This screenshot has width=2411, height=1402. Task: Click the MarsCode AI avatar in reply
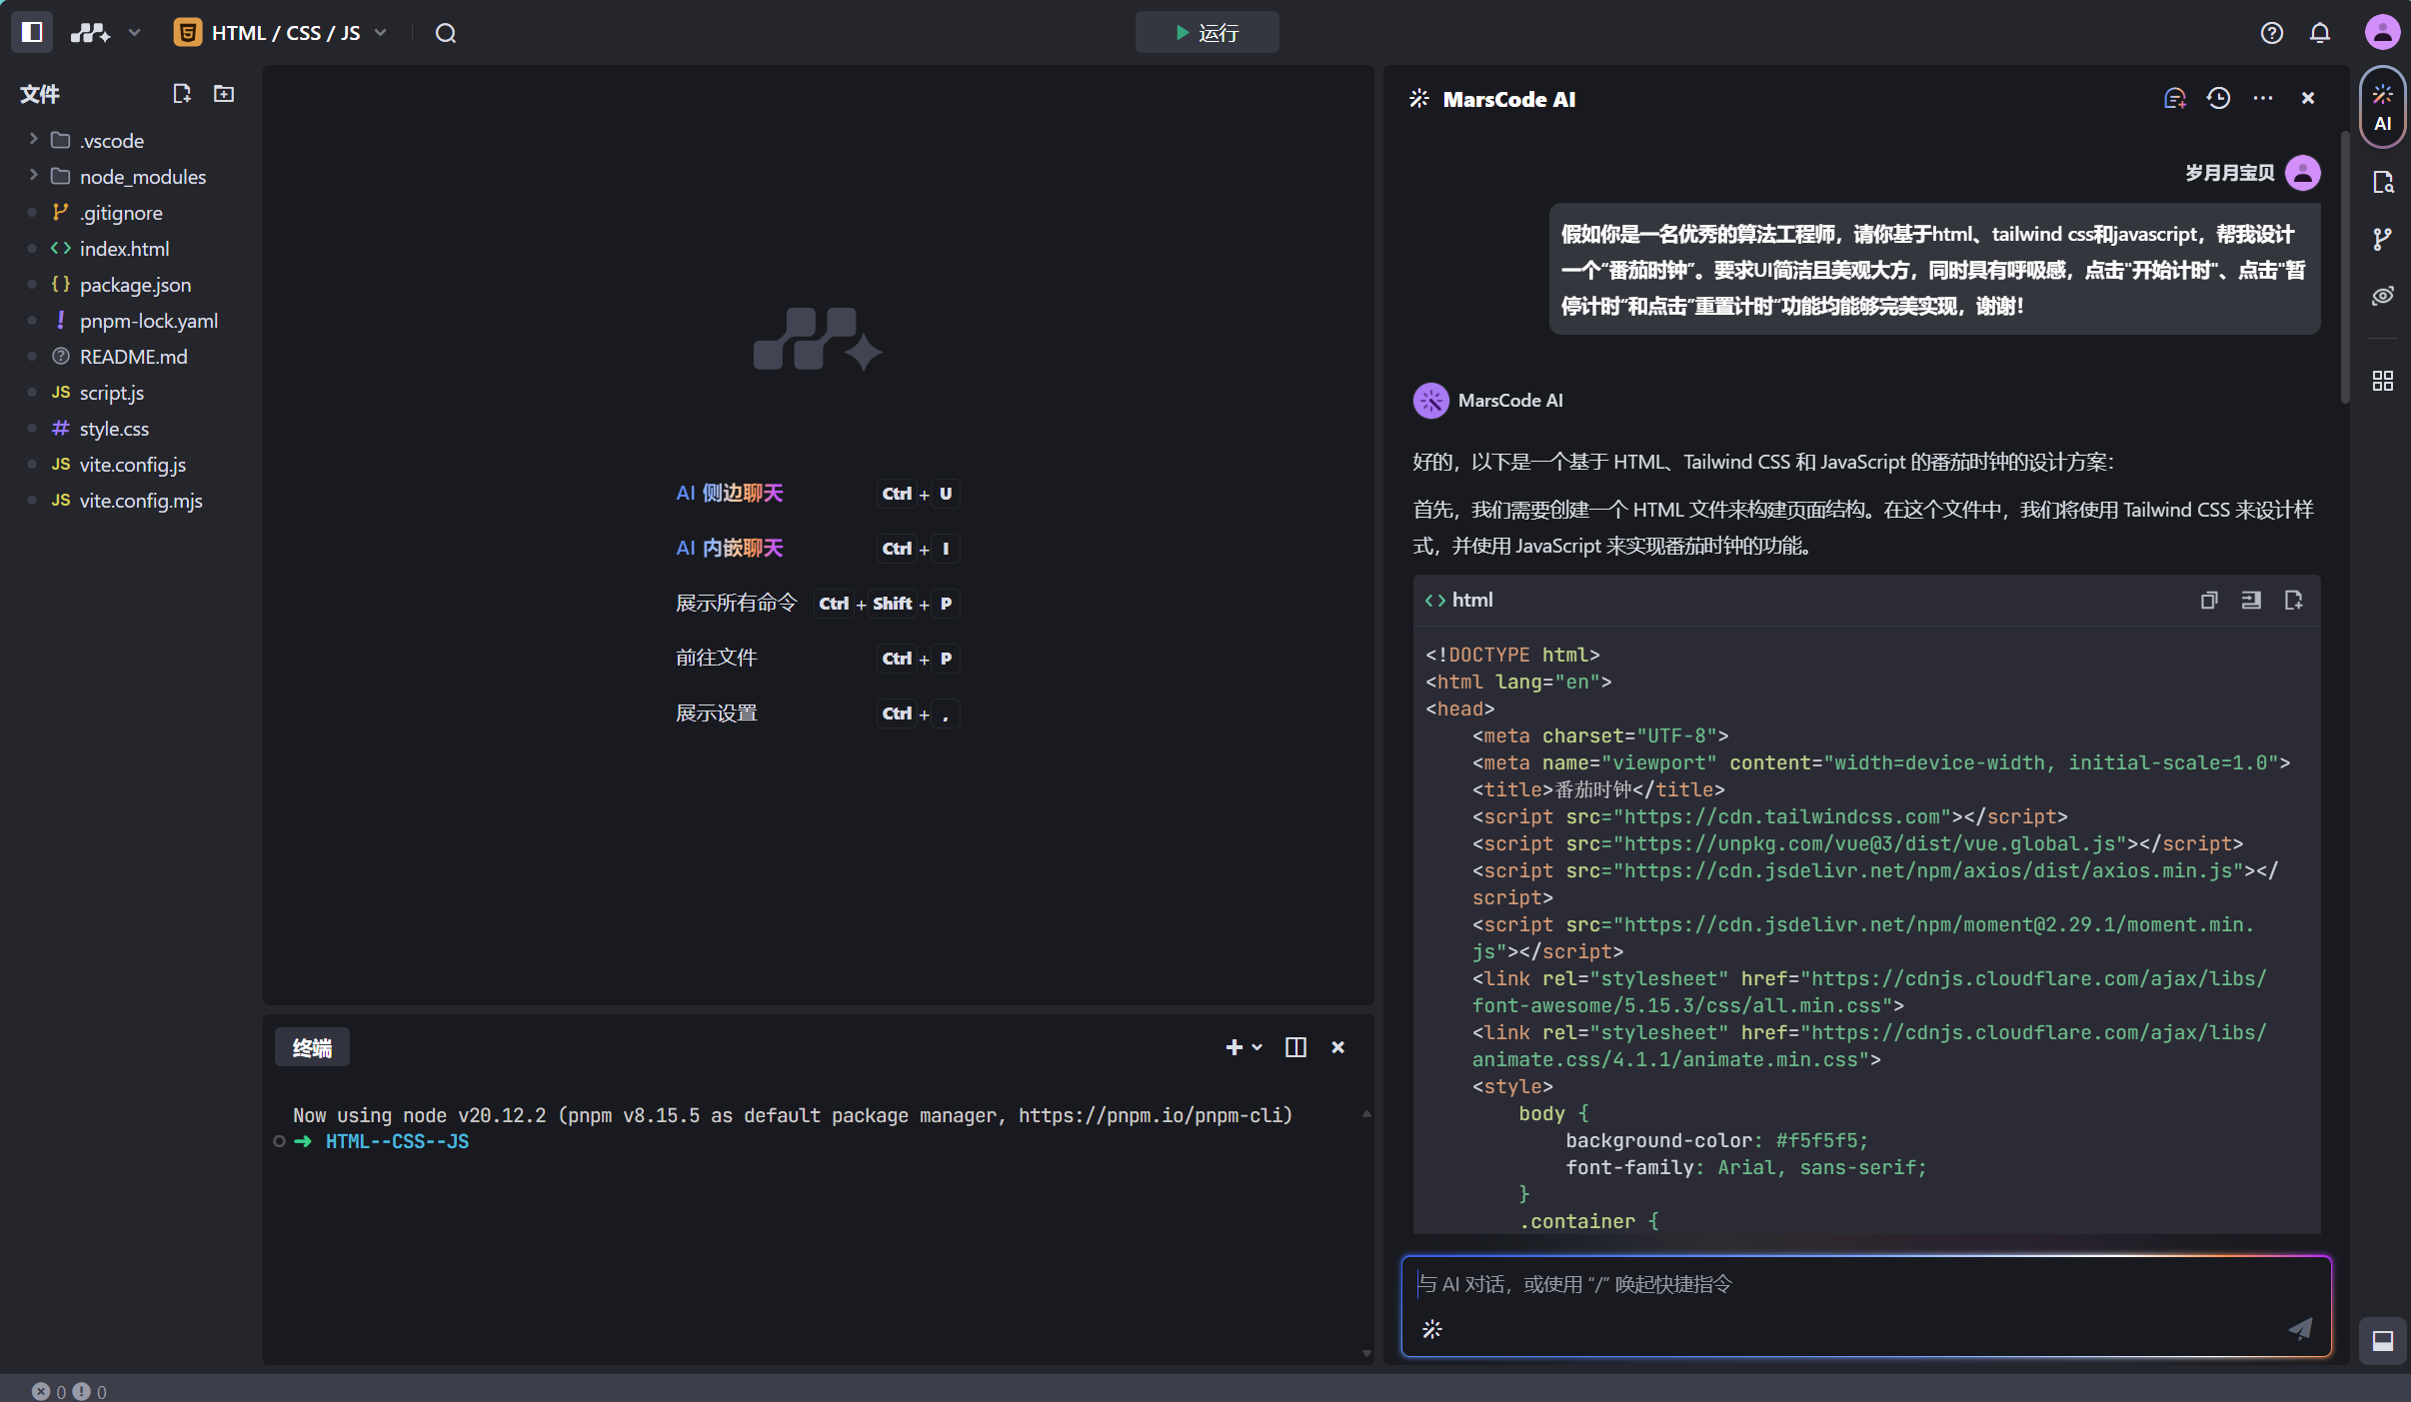tap(1430, 401)
